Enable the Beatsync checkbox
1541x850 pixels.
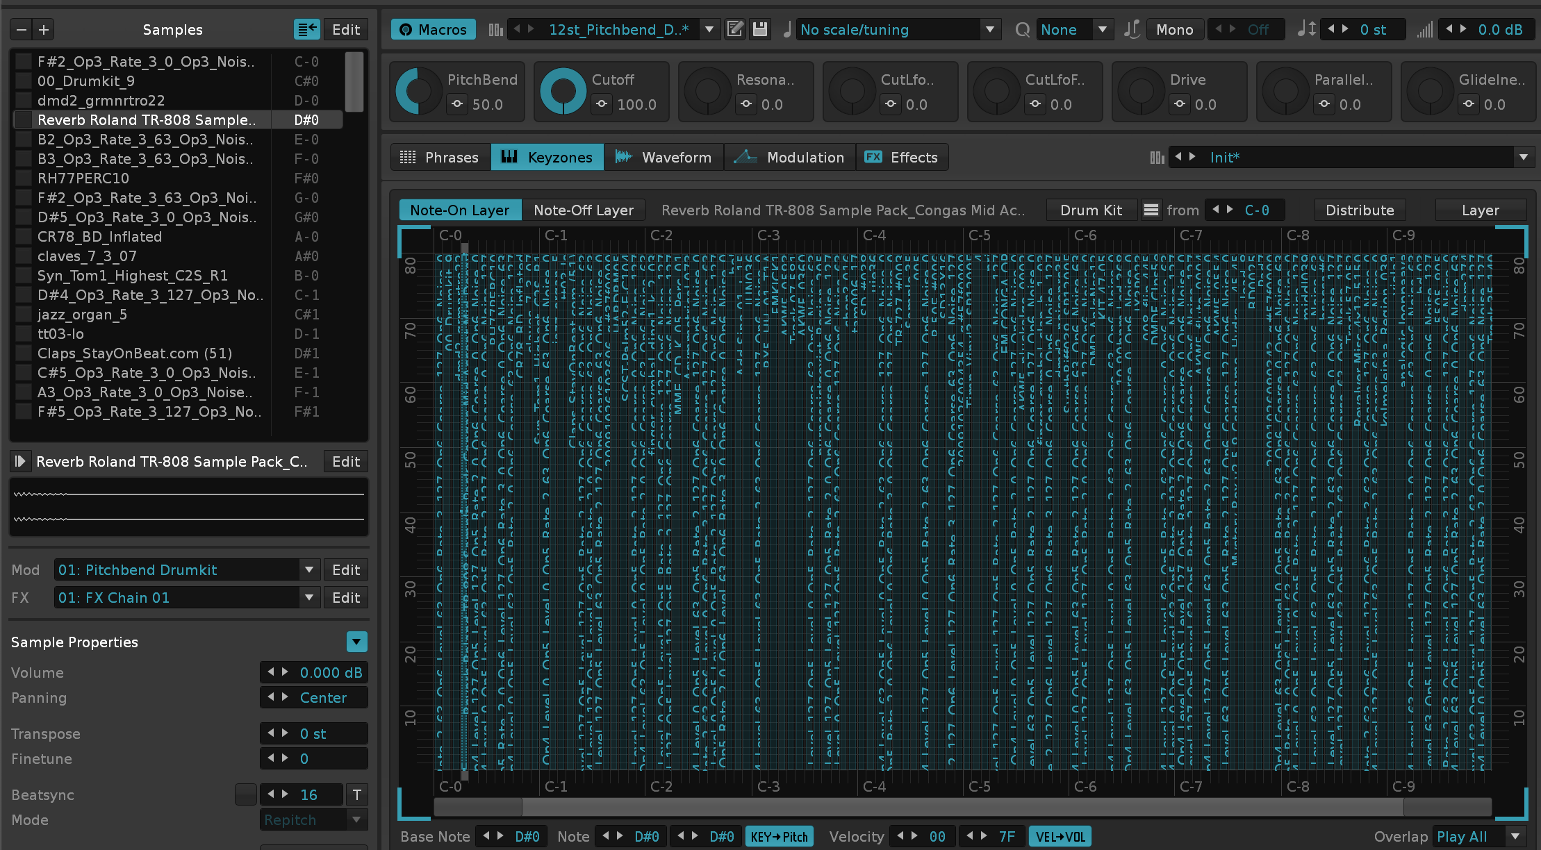tap(246, 794)
